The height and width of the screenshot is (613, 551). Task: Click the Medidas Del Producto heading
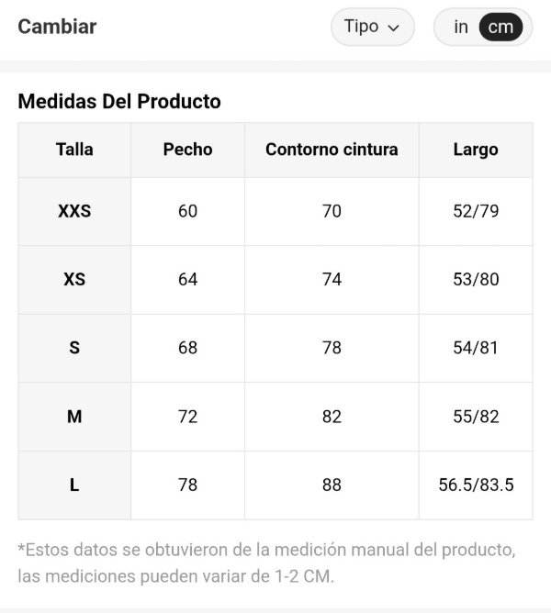(x=119, y=102)
